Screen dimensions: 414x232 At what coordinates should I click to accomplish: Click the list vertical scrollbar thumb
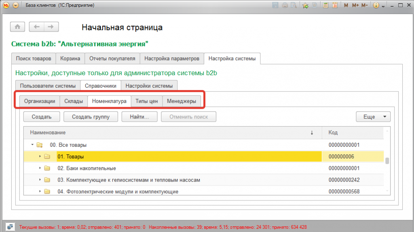[387, 161]
